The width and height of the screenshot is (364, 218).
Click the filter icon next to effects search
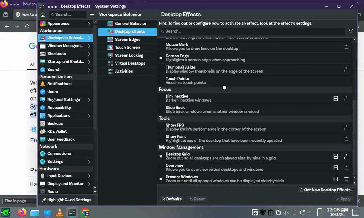pos(351,31)
